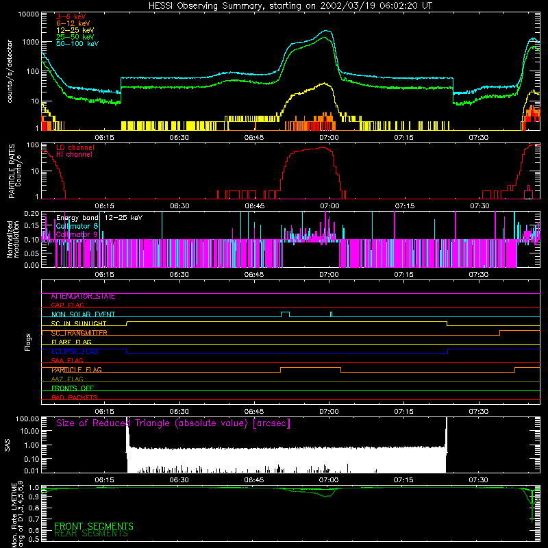Viewport: 548px width, 548px height.
Task: Click the counts/s/detector axis label
Action: coord(10,71)
